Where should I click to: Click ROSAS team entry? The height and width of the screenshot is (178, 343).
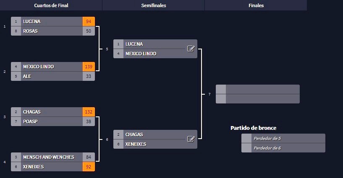(x=51, y=31)
